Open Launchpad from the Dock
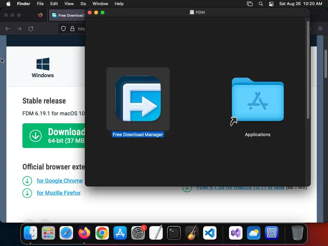The image size is (328, 246). 48,233
